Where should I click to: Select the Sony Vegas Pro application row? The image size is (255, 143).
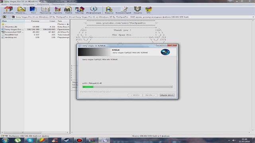[35, 29]
